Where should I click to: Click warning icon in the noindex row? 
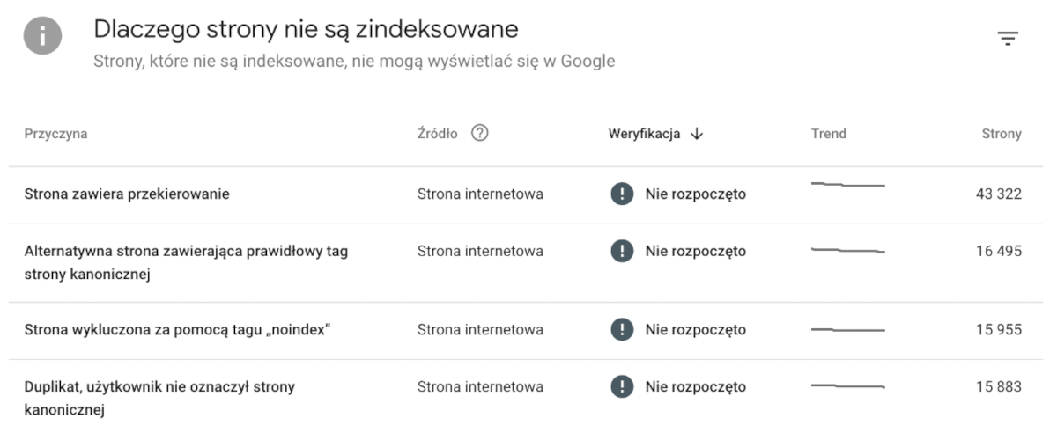tap(622, 330)
